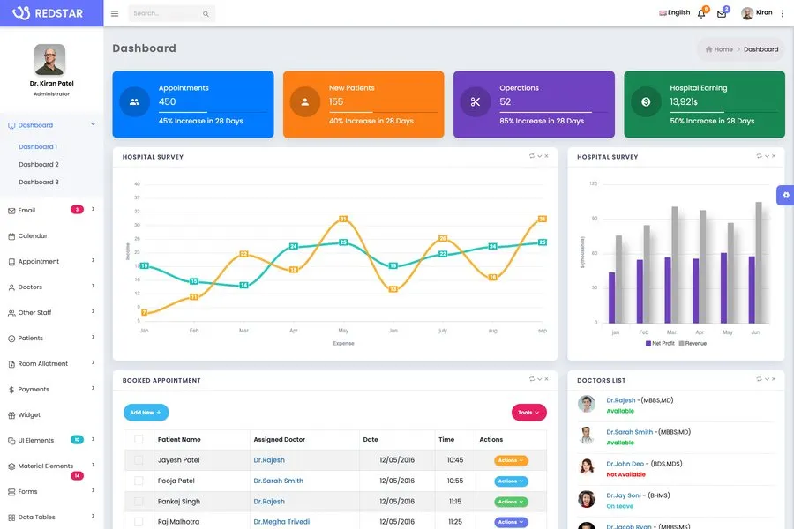Open Dr.Sarah Smith link in doctors list
Image resolution: width=794 pixels, height=529 pixels.
point(630,432)
